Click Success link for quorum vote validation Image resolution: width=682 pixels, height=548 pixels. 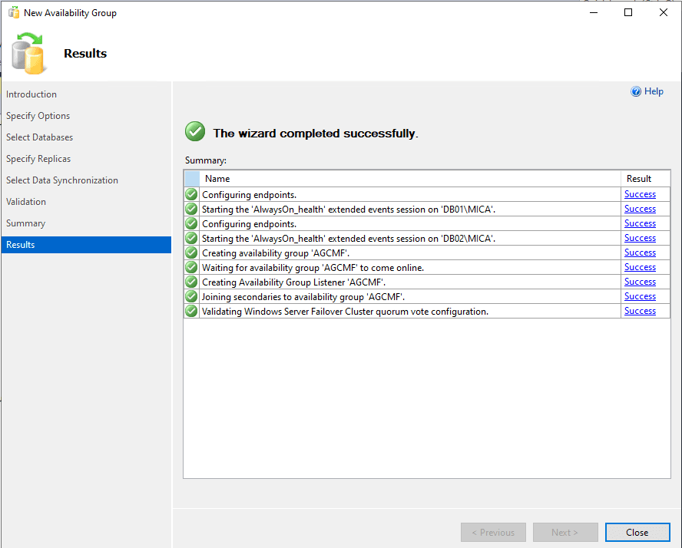point(640,311)
